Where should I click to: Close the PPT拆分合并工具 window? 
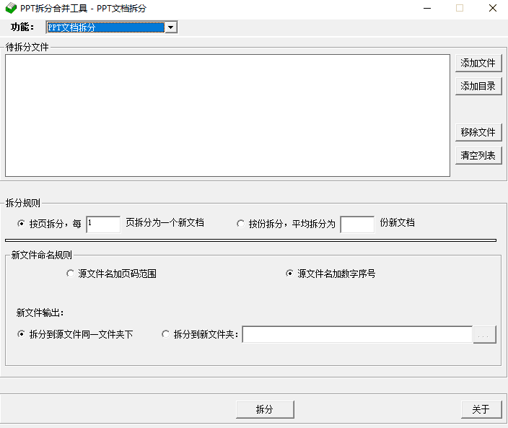(492, 8)
